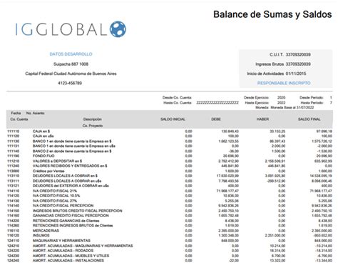Select MAQUINARIAS Y HERRAMIENTAS account row
This screenshot has width=338, height=265.
click(x=170, y=241)
